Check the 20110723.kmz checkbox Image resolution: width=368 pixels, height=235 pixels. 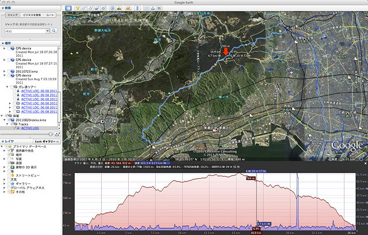[9, 71]
